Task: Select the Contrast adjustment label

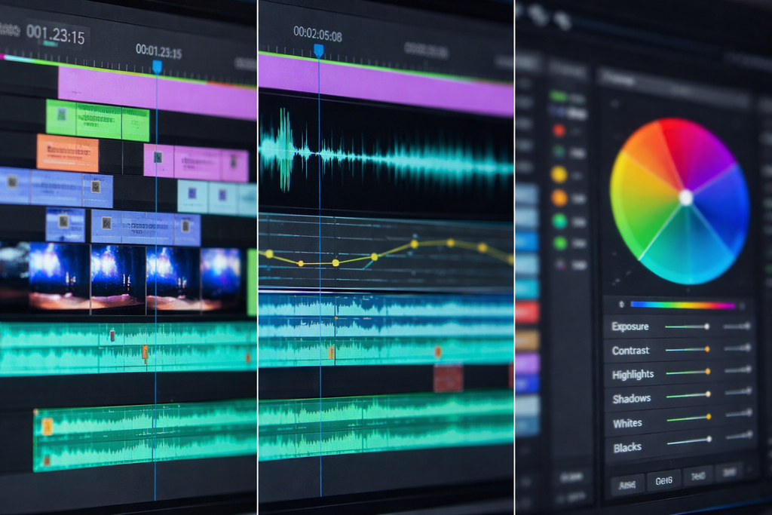Action: (x=629, y=350)
